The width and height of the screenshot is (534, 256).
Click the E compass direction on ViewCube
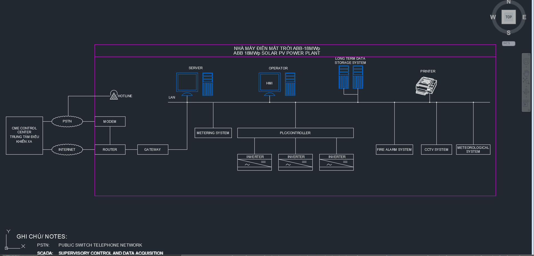tap(524, 17)
